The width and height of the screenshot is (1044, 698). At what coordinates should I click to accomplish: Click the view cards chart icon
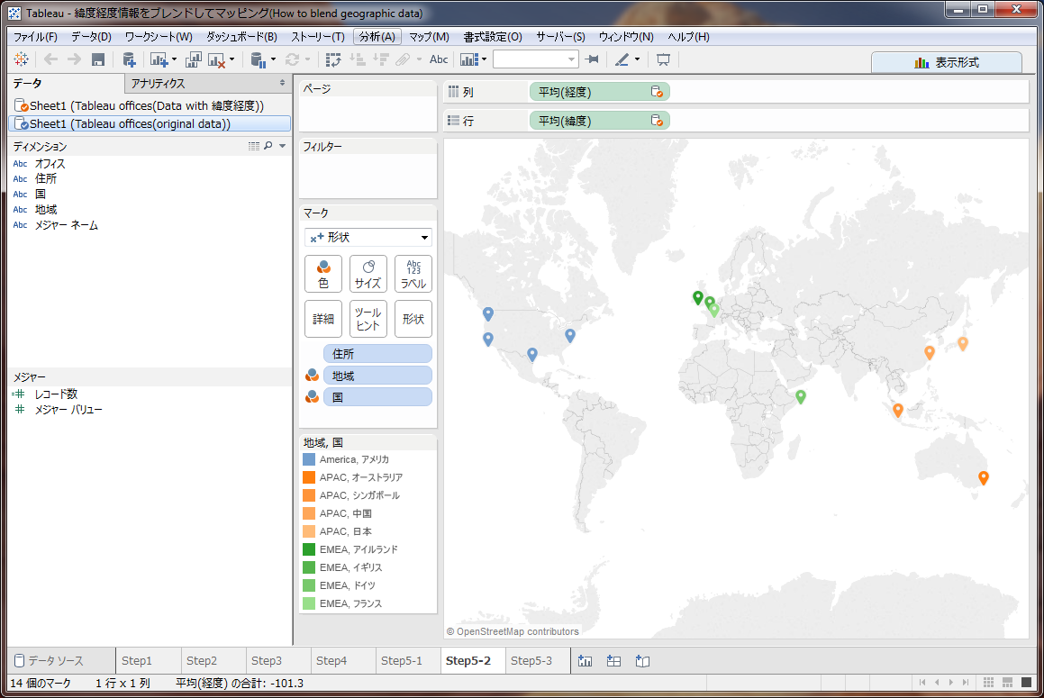(469, 60)
